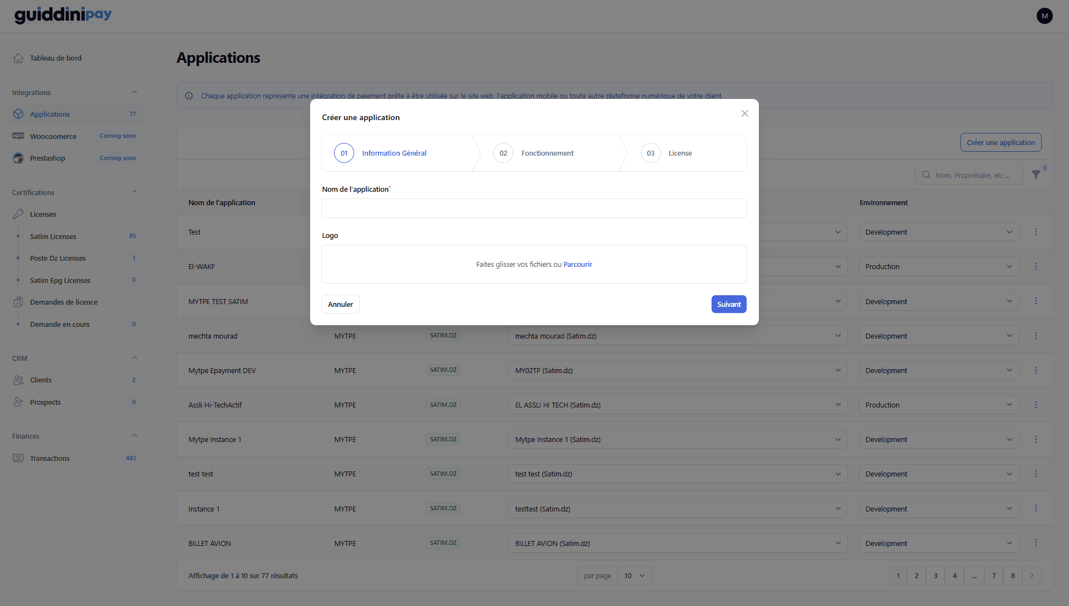Select step 03 License

[666, 153]
